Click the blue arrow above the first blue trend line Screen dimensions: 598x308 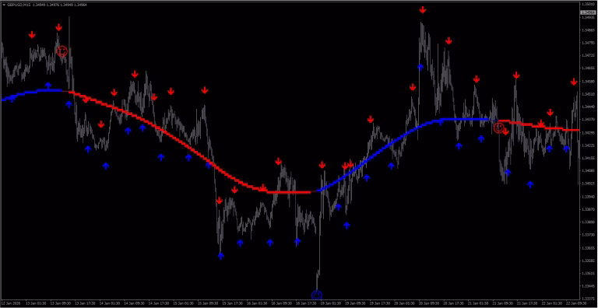[x=48, y=85]
